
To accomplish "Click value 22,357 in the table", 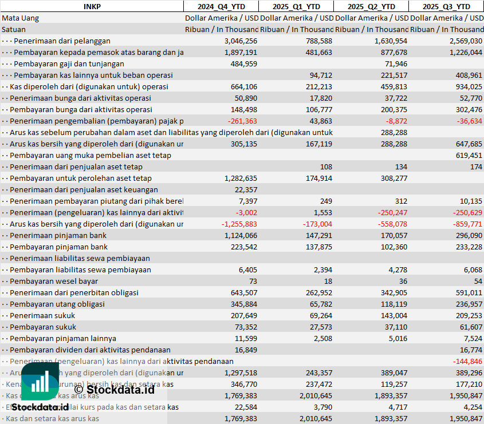I will (246, 189).
